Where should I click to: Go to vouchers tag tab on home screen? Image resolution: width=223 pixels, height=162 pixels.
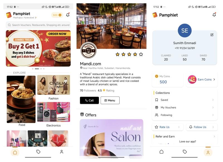coord(38,152)
